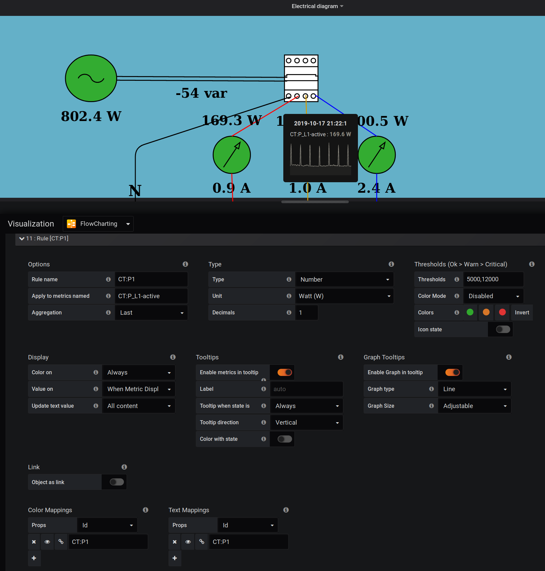The width and height of the screenshot is (545, 571).
Task: Add a new Text Mapping with the plus icon
Action: pos(175,558)
